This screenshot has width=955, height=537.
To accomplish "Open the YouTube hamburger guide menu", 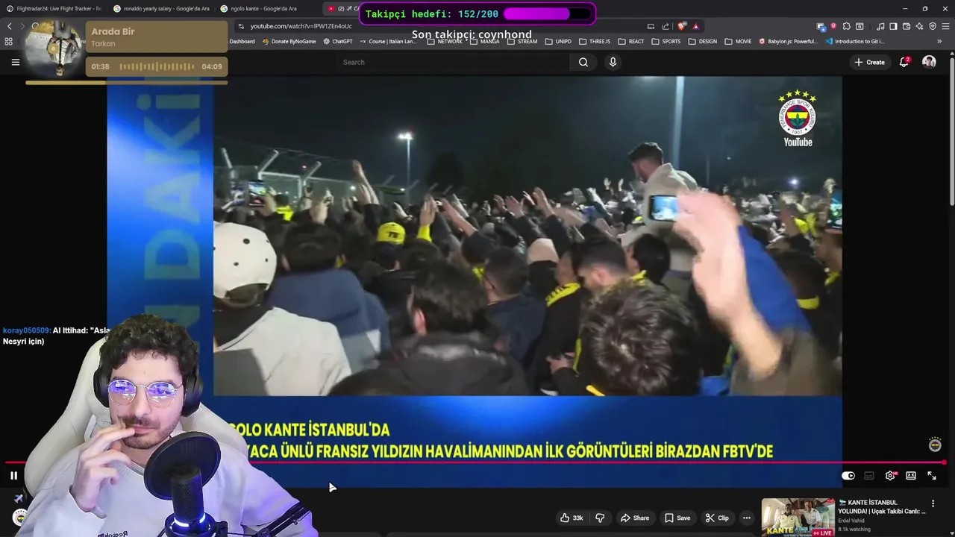I will (x=15, y=62).
